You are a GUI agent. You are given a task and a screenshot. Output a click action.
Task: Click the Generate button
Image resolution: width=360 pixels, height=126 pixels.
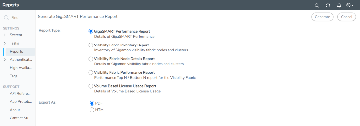coord(322,17)
